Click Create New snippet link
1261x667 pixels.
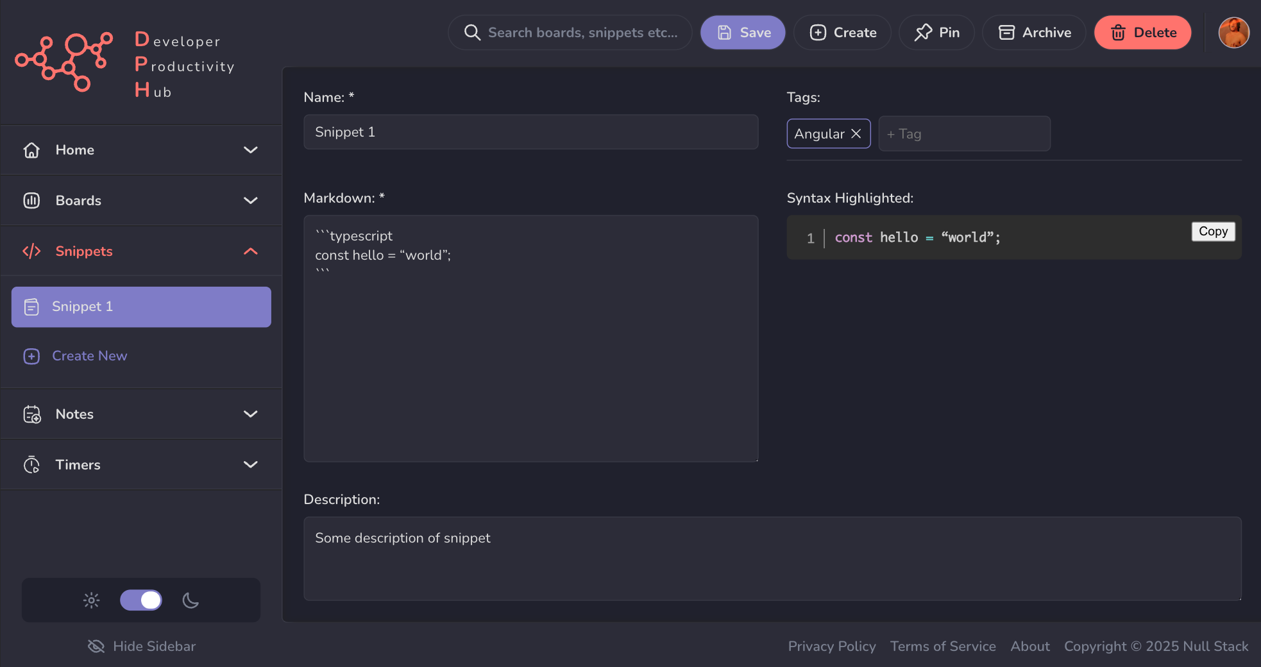(x=90, y=356)
